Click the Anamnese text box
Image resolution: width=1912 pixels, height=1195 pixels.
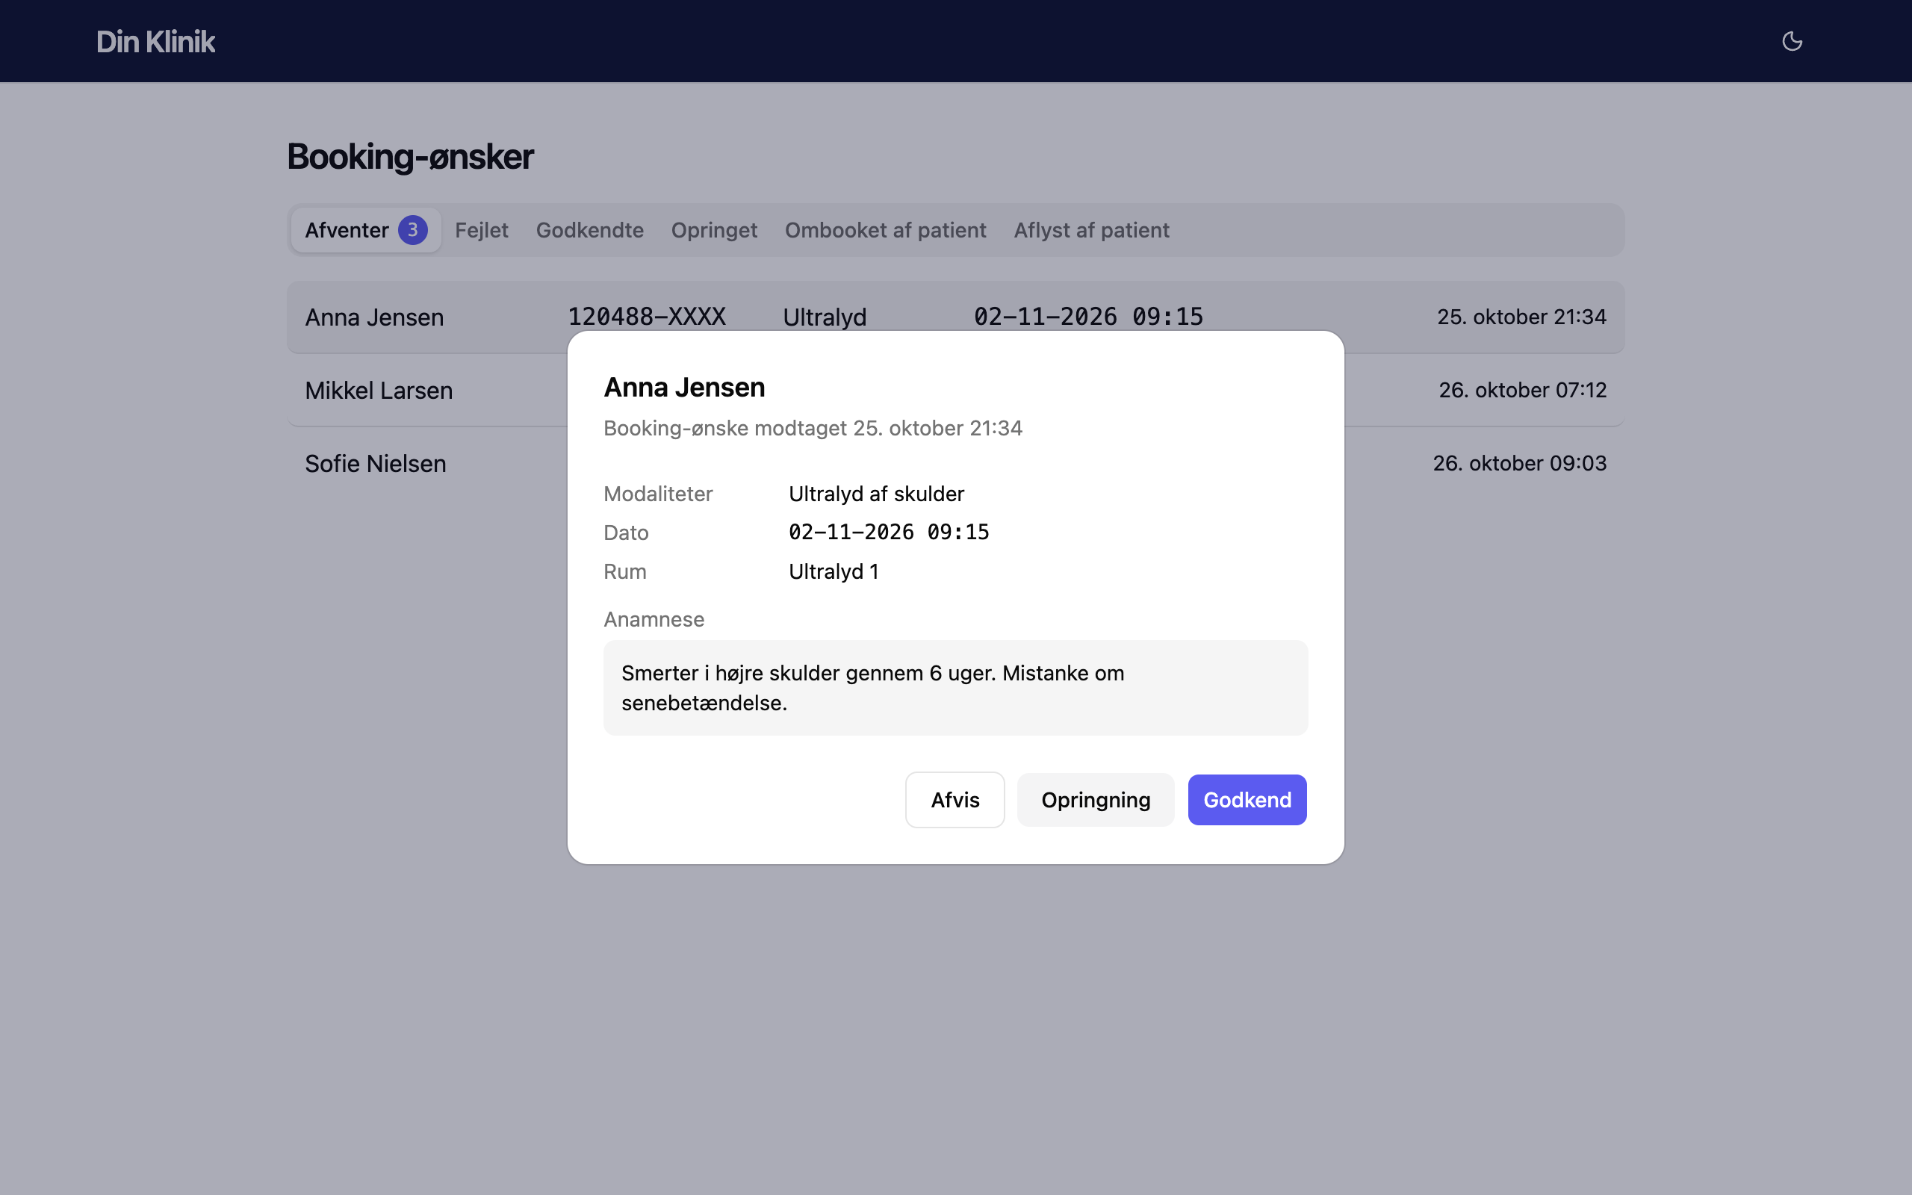(x=955, y=688)
